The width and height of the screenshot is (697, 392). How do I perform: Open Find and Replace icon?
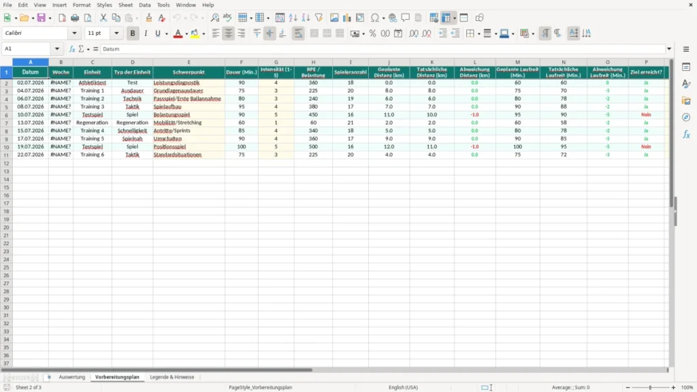pyautogui.click(x=214, y=18)
